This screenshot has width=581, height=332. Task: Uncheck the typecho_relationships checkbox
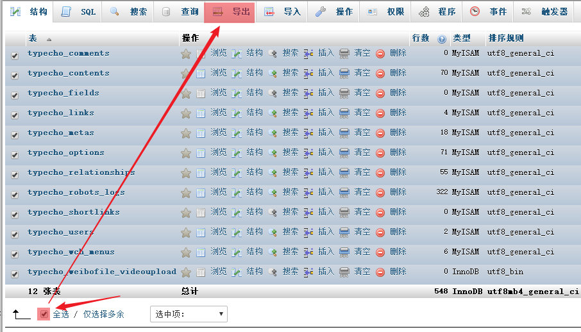(15, 175)
